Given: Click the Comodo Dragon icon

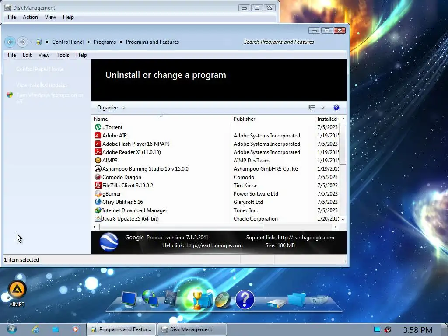Looking at the screenshot, I should [98, 177].
